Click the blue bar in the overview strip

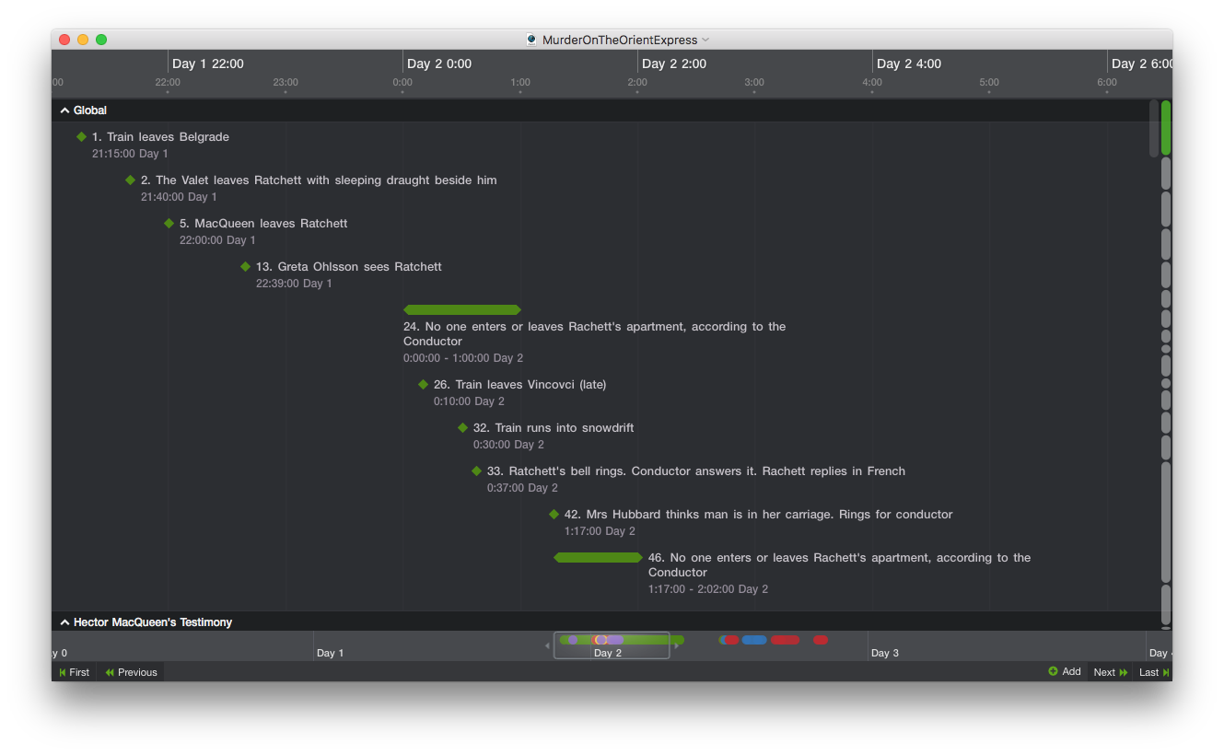coord(754,640)
